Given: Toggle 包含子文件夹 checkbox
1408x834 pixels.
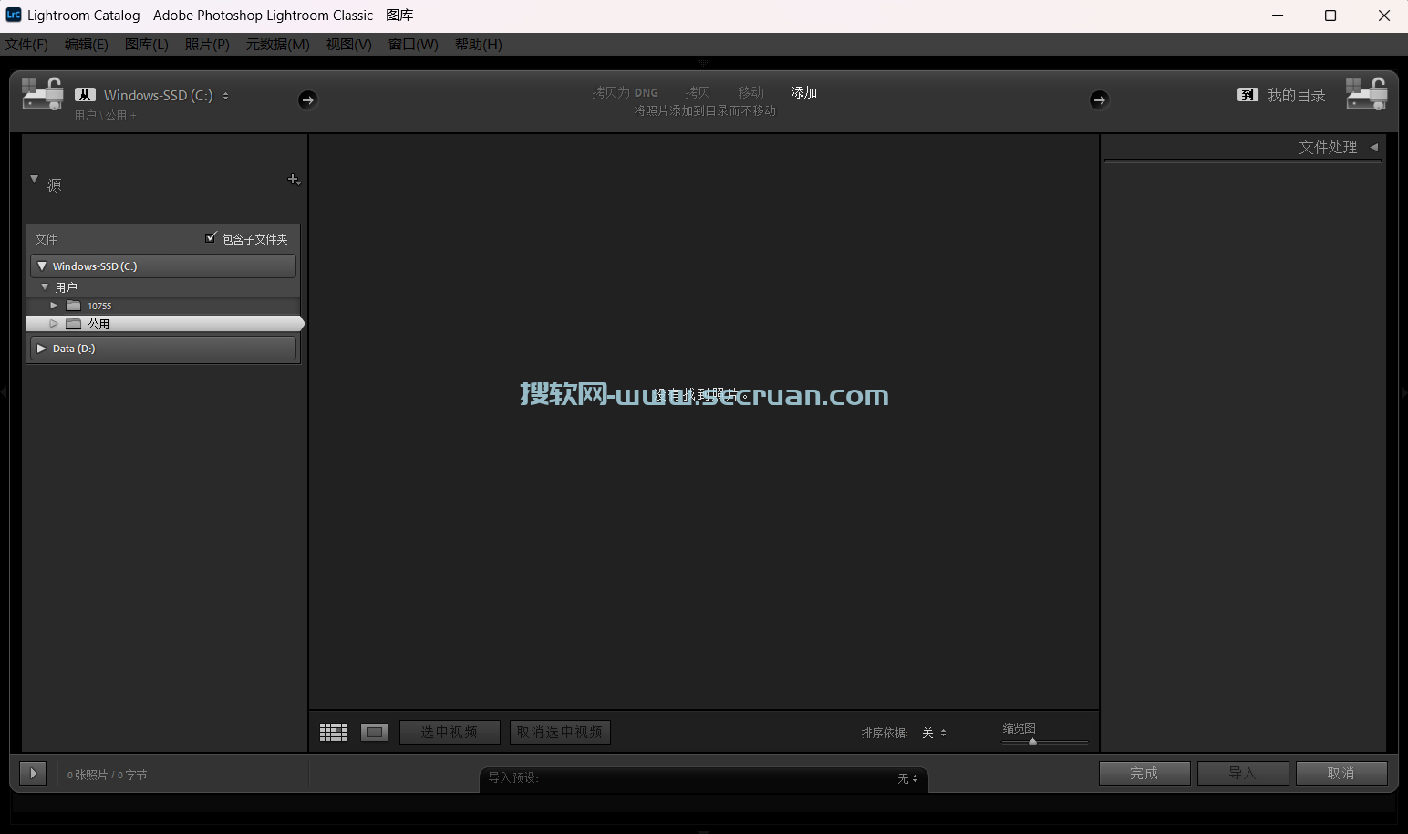Looking at the screenshot, I should coord(211,237).
